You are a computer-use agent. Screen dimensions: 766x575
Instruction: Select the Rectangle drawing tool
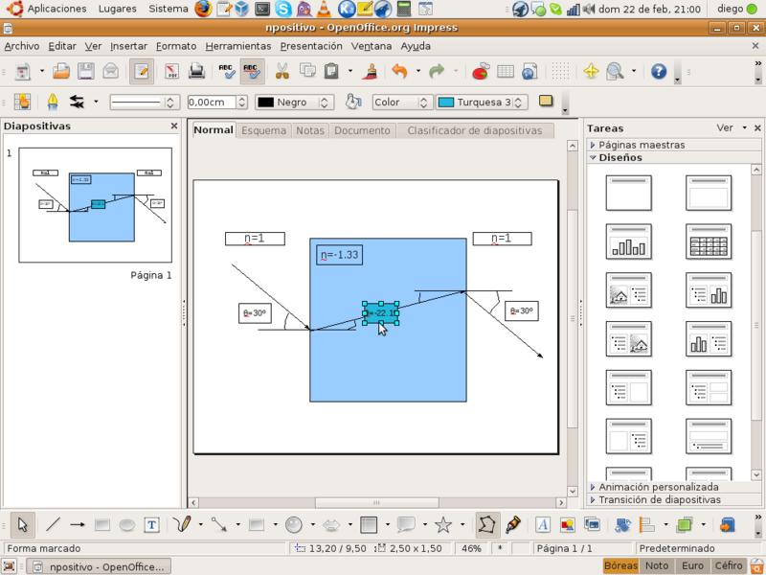(x=102, y=524)
